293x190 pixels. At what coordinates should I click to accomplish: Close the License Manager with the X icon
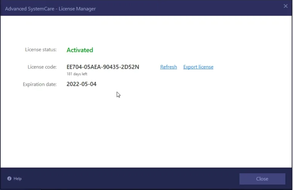[285, 6]
